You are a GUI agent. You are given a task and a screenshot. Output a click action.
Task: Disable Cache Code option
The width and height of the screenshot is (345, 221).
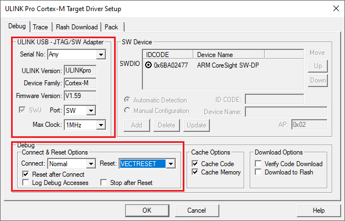[195, 163]
